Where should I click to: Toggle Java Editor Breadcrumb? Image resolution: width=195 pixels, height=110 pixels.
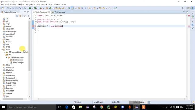[69, 8]
